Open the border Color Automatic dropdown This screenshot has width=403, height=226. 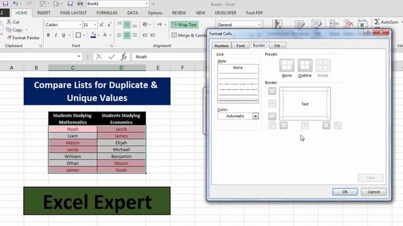pyautogui.click(x=255, y=116)
